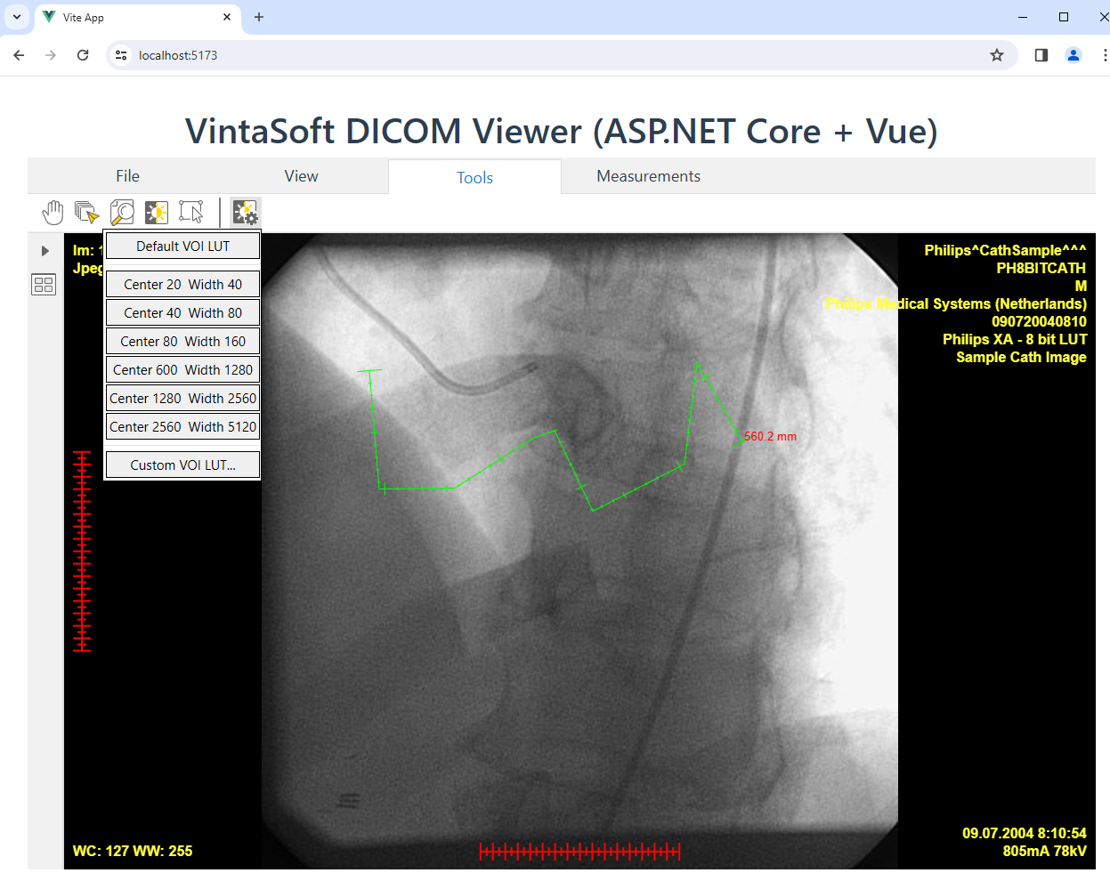Click the 560.2 mm measurement label
The image size is (1110, 881).
(x=770, y=437)
